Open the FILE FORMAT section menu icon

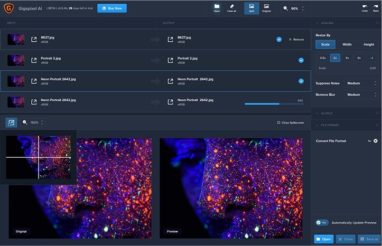(377, 125)
